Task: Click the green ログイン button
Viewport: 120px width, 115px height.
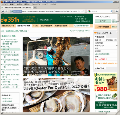Action: tap(103, 21)
